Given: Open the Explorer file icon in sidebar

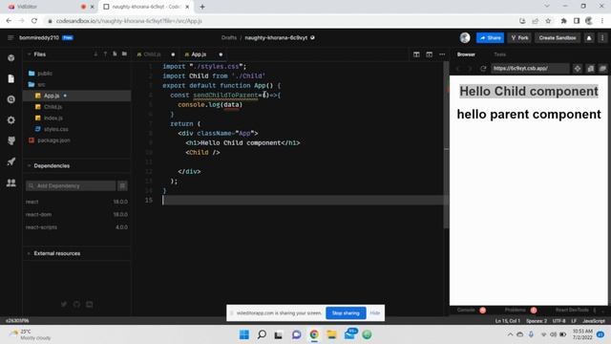Looking at the screenshot, I should (11, 78).
